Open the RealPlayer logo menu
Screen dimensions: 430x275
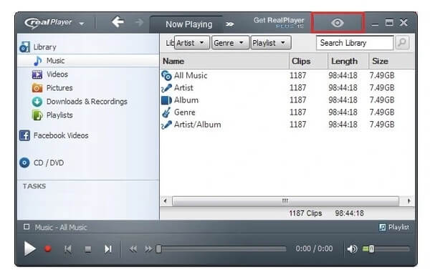click(x=54, y=23)
